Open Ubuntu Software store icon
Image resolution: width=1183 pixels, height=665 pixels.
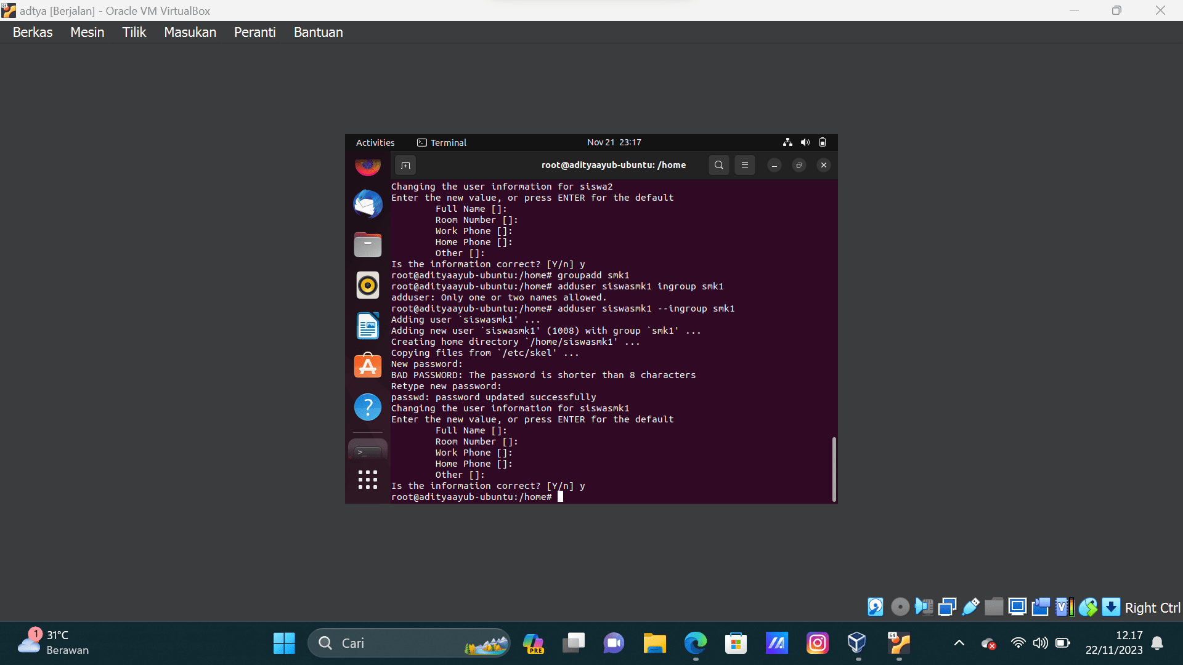368,366
